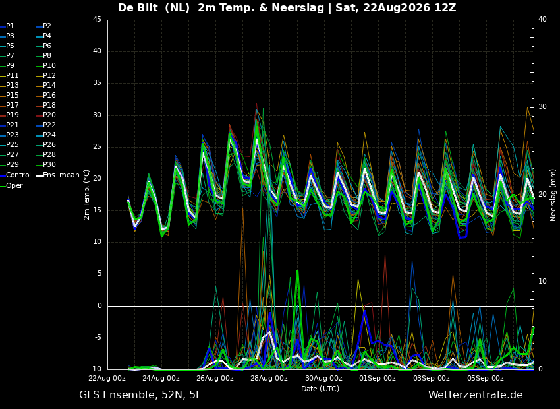
Task: Click the 'Date (UTC)' axis title
Action: click(x=320, y=389)
